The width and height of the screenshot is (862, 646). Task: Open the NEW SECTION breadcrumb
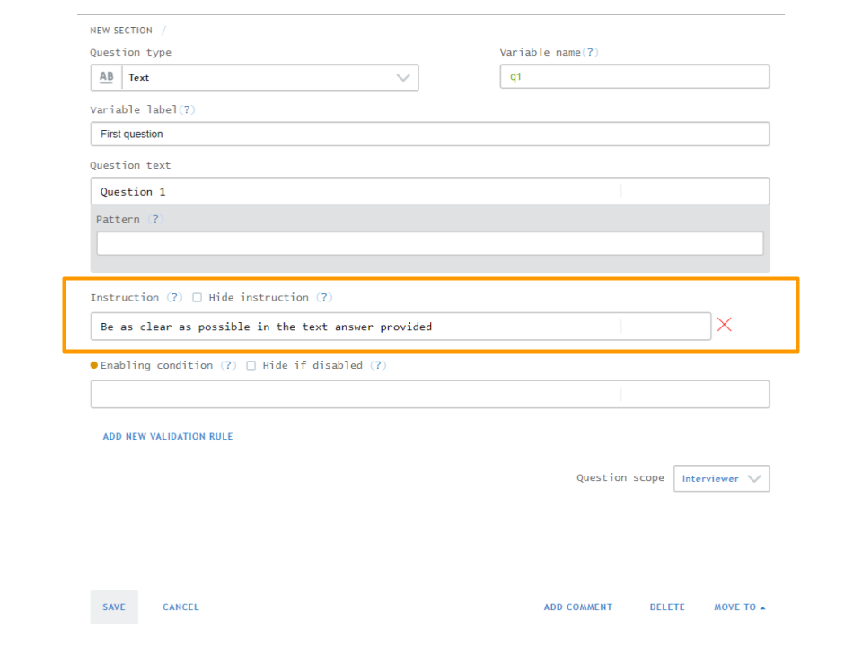[121, 30]
